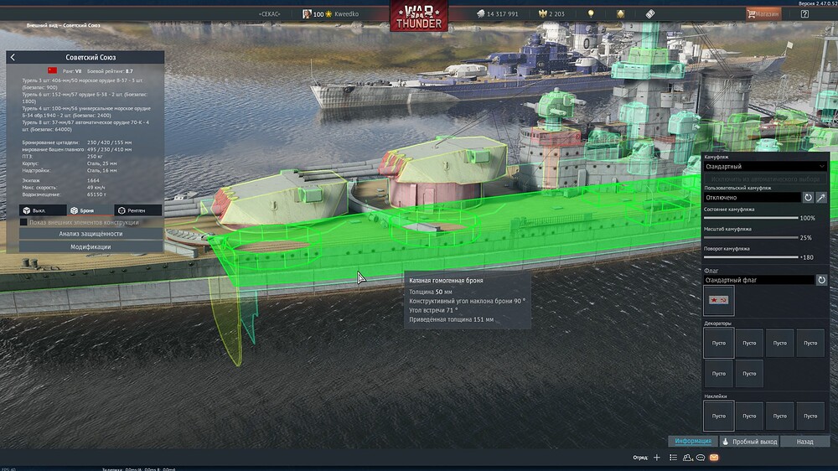The width and height of the screenshot is (838, 471).
Task: Select the first empty Наклейки slot
Action: [719, 416]
